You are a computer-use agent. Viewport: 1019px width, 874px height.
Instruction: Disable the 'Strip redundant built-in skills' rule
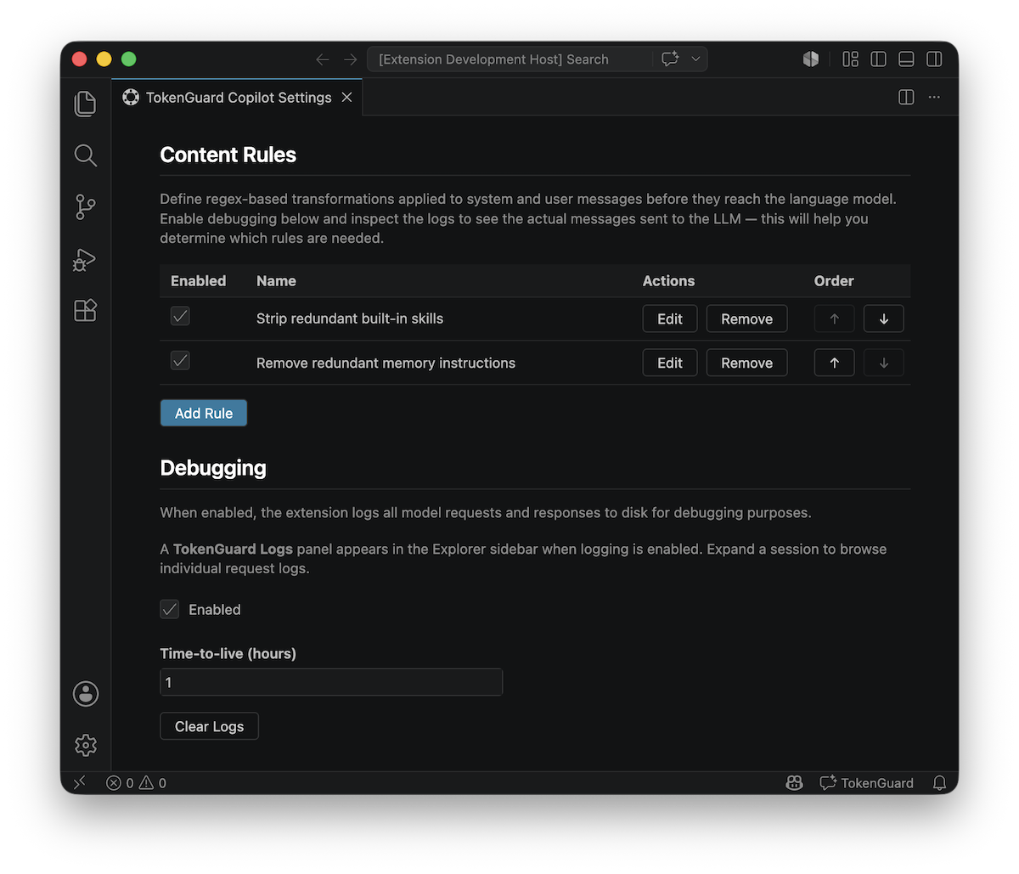click(x=180, y=316)
